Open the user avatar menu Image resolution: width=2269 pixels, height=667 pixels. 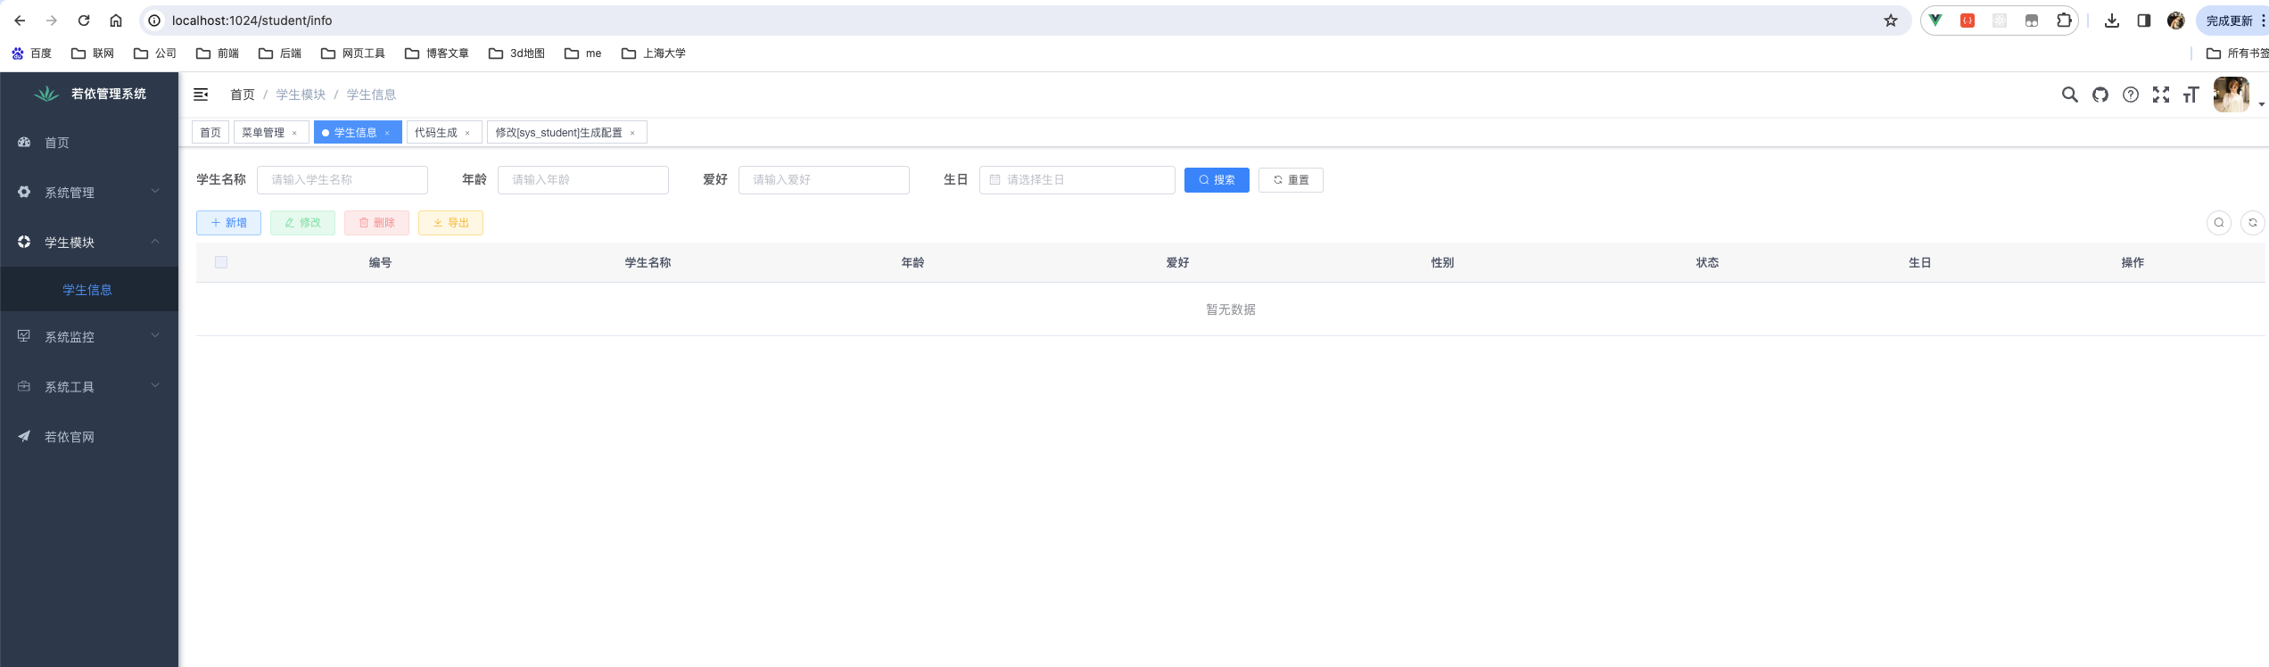(x=2231, y=95)
